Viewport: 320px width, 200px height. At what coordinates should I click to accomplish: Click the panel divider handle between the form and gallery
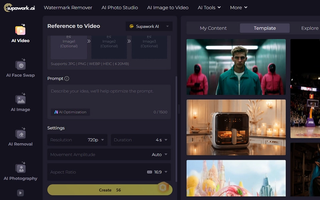179,109
